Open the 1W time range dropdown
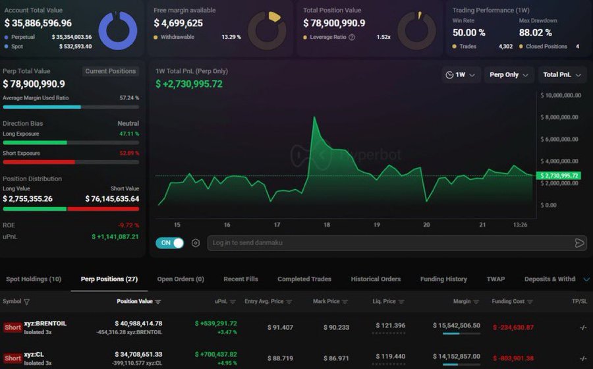Viewport: 593px width, 369px height. [459, 75]
